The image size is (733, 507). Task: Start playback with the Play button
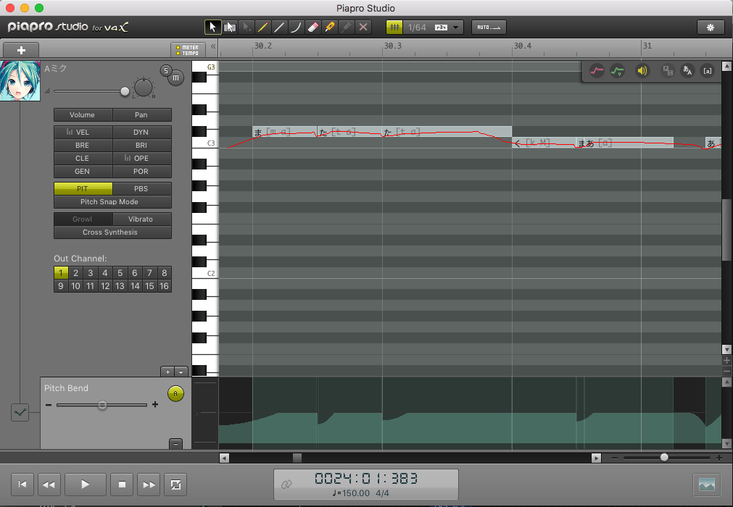coord(86,485)
